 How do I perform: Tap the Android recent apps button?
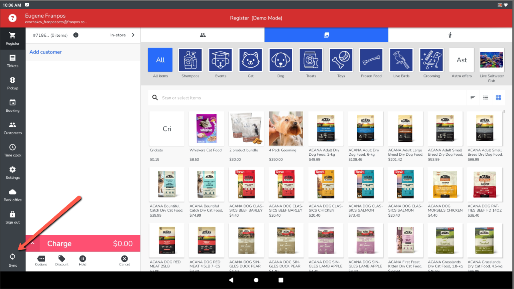pyautogui.click(x=281, y=280)
